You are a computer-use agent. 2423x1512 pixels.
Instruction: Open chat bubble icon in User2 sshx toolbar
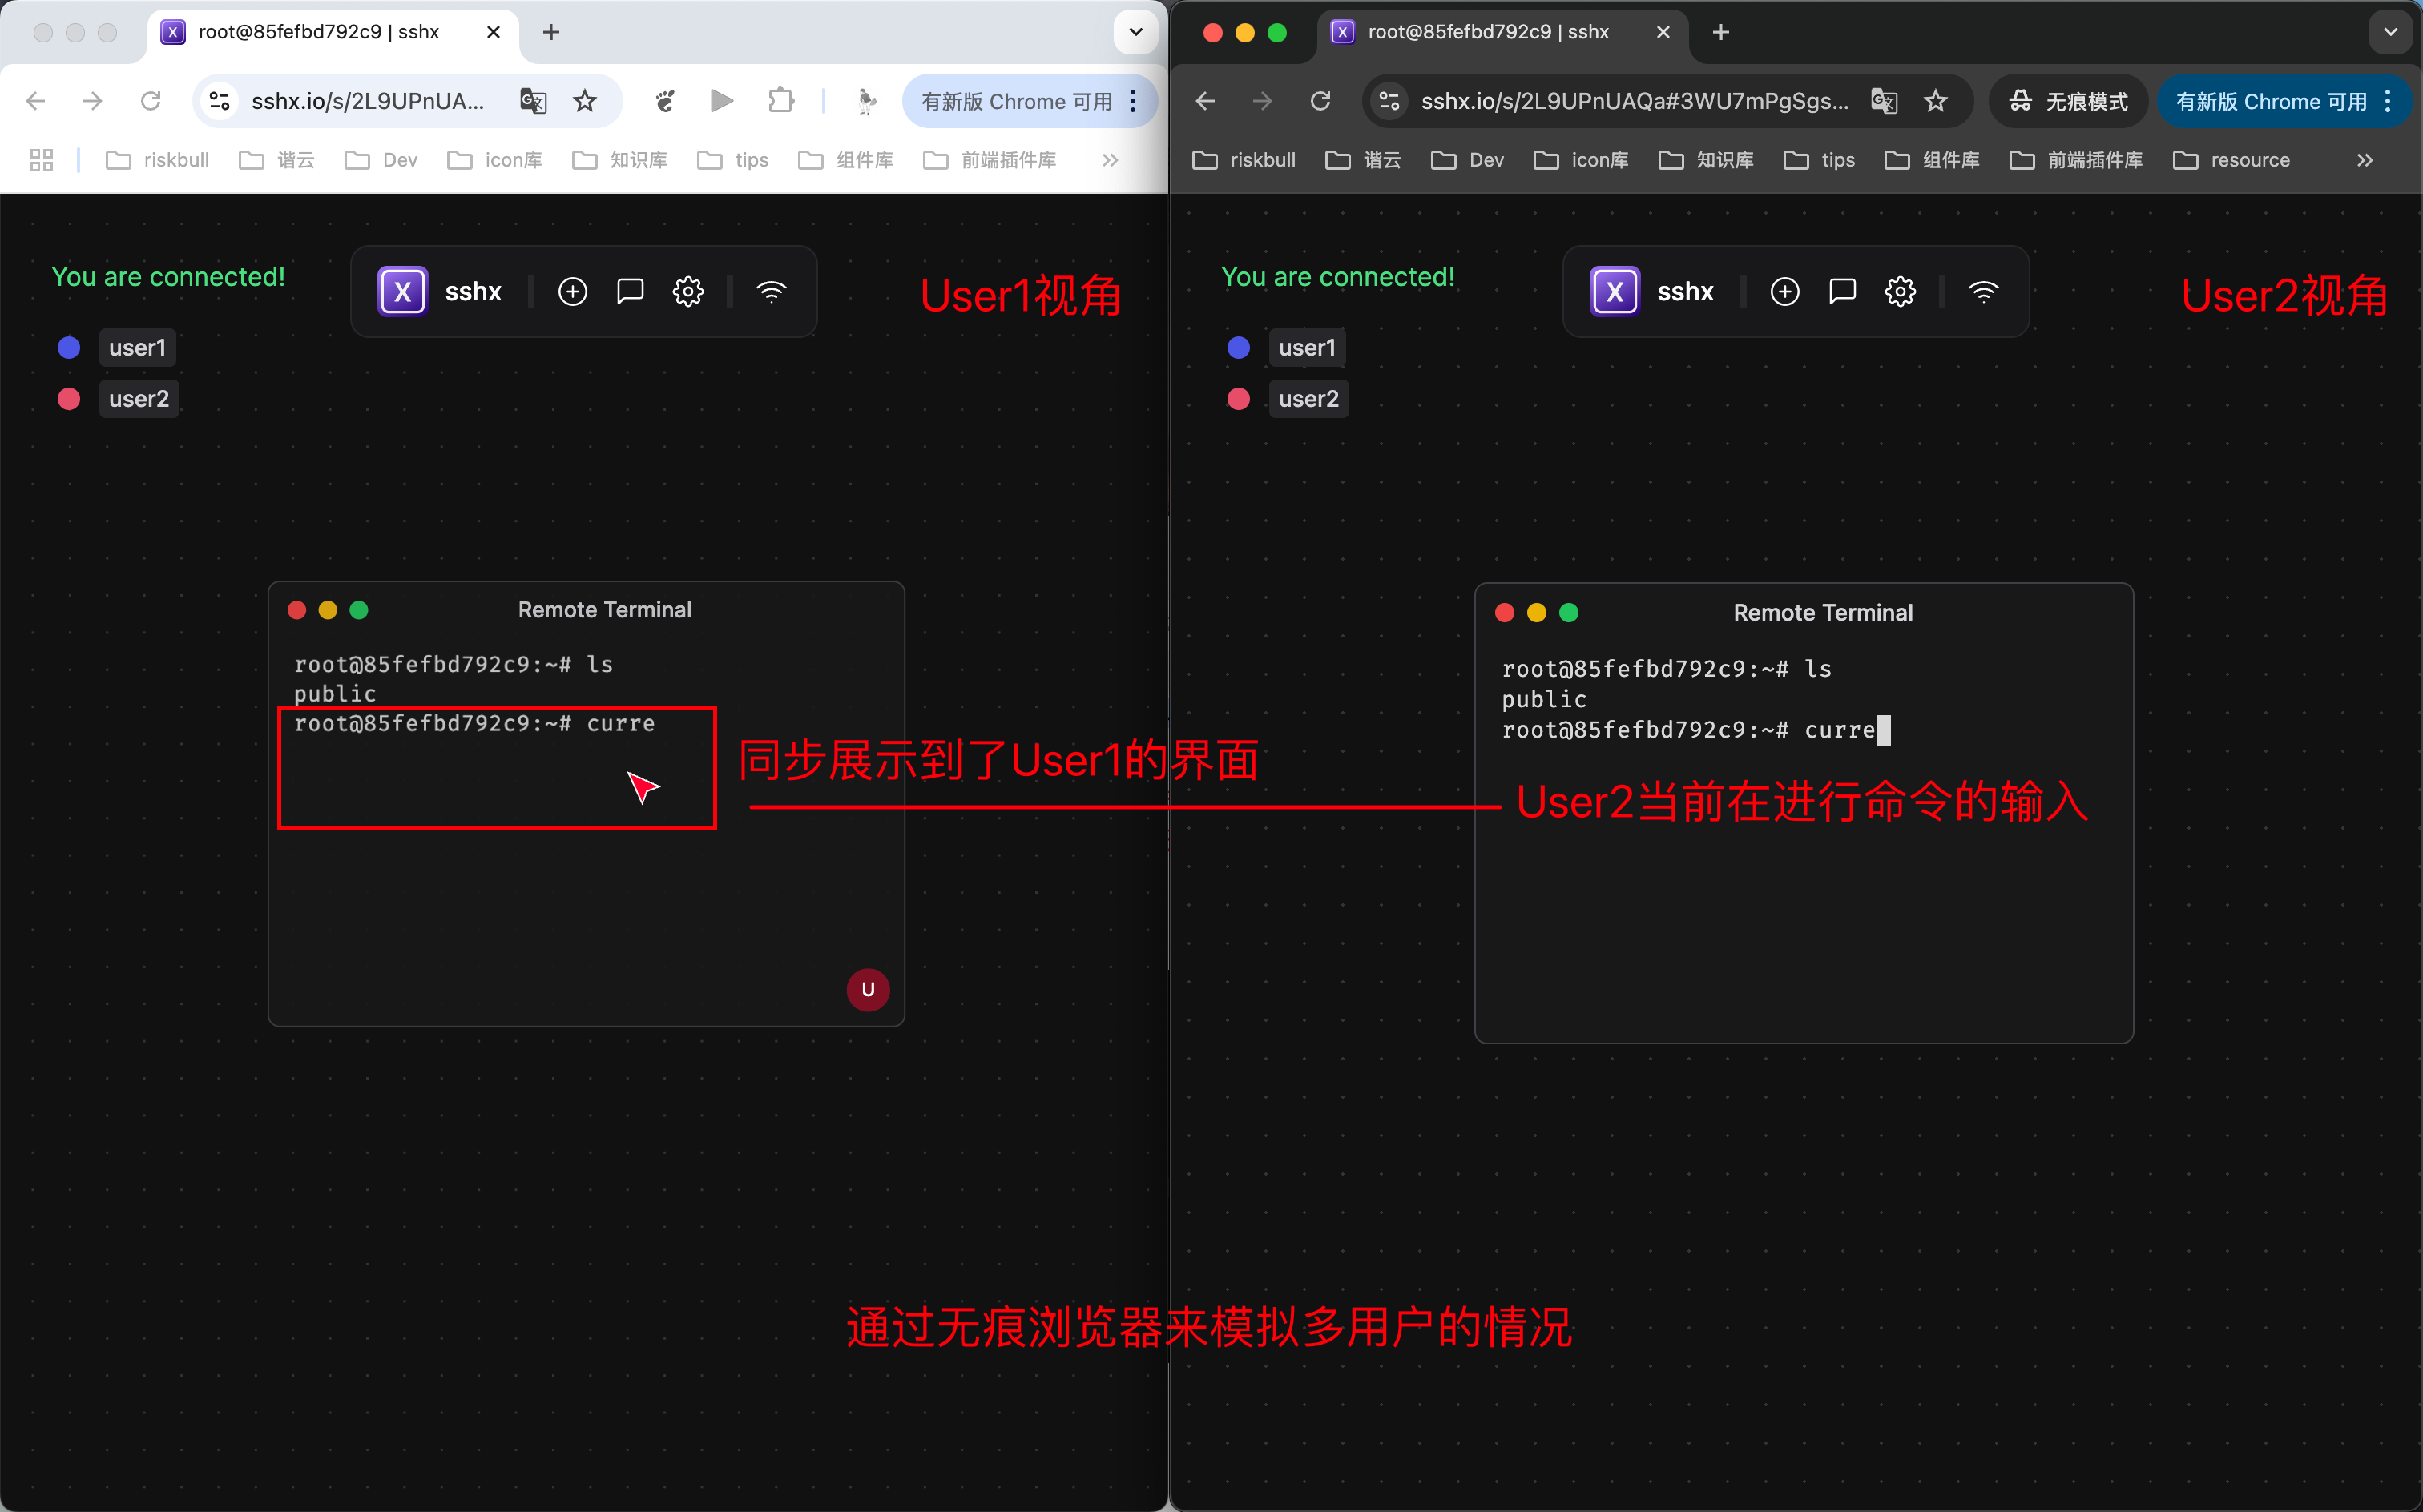1843,292
